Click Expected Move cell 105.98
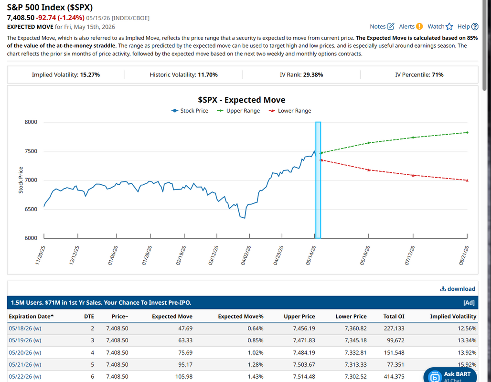 point(184,376)
